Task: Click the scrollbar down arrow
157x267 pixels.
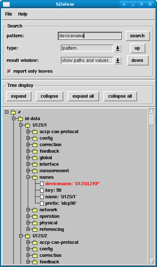Action: [152, 262]
